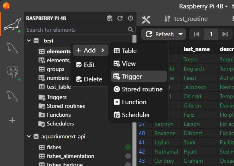This screenshot has height=166, width=234.
Task: Select the PostgreSQL elephant connection icon
Action: [12, 72]
